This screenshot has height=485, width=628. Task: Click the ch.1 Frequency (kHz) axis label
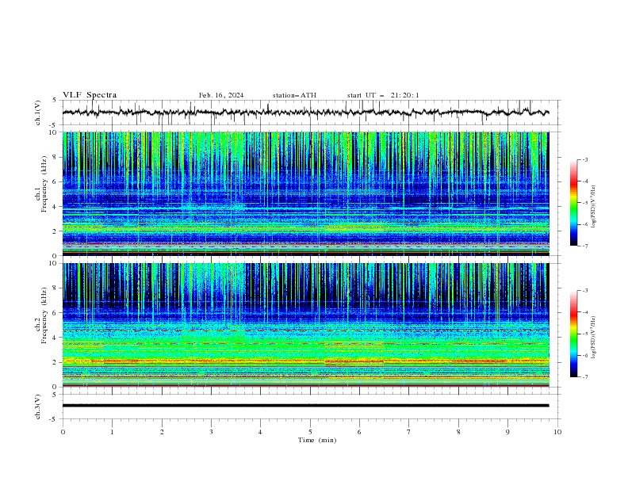[x=42, y=184]
